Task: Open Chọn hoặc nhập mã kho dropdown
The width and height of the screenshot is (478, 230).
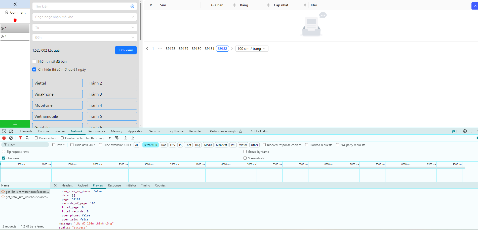Action: 85,17
